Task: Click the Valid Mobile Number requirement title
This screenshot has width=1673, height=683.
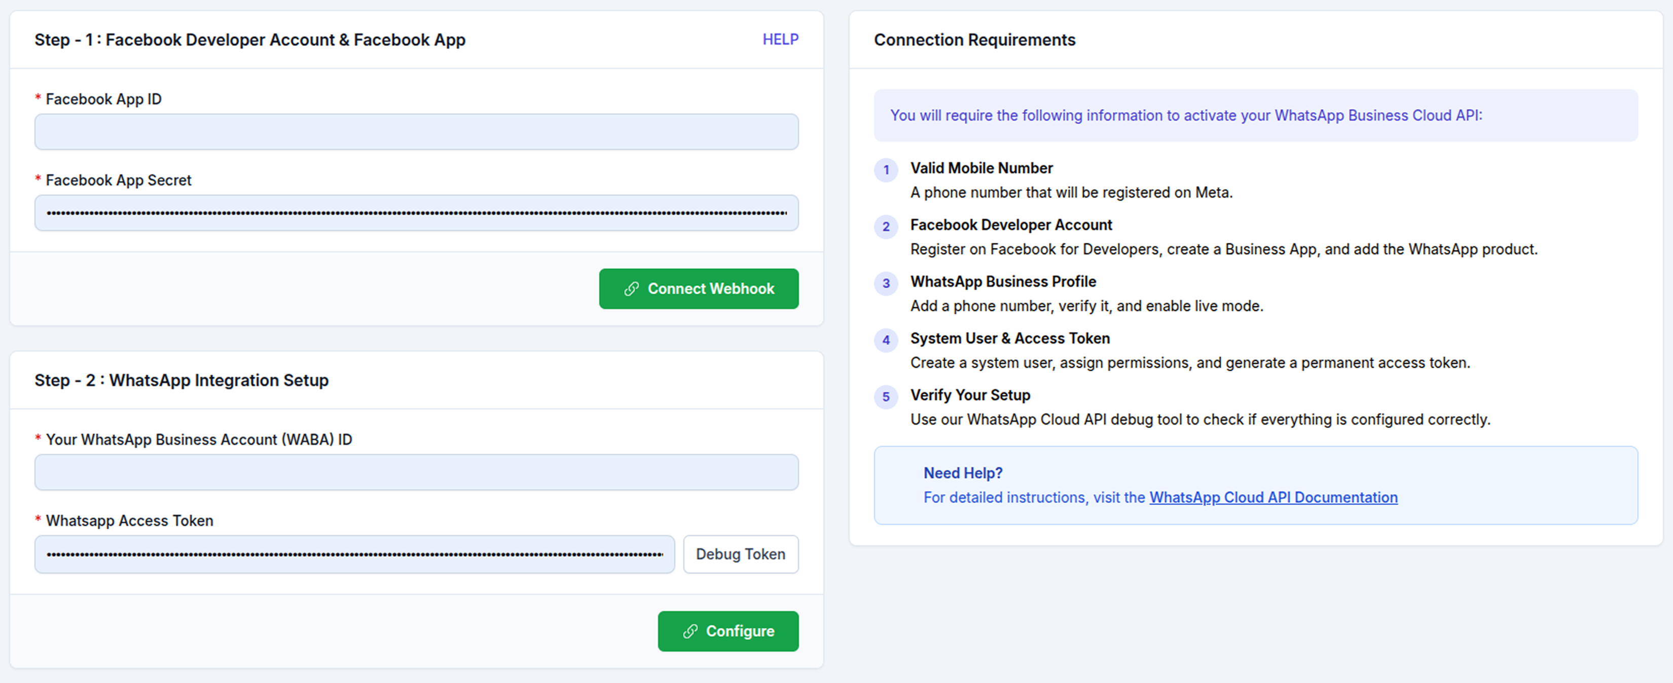Action: [x=980, y=168]
